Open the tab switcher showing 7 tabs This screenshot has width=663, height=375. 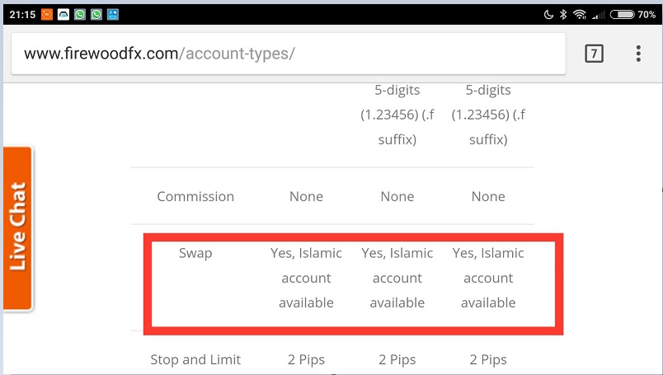593,54
